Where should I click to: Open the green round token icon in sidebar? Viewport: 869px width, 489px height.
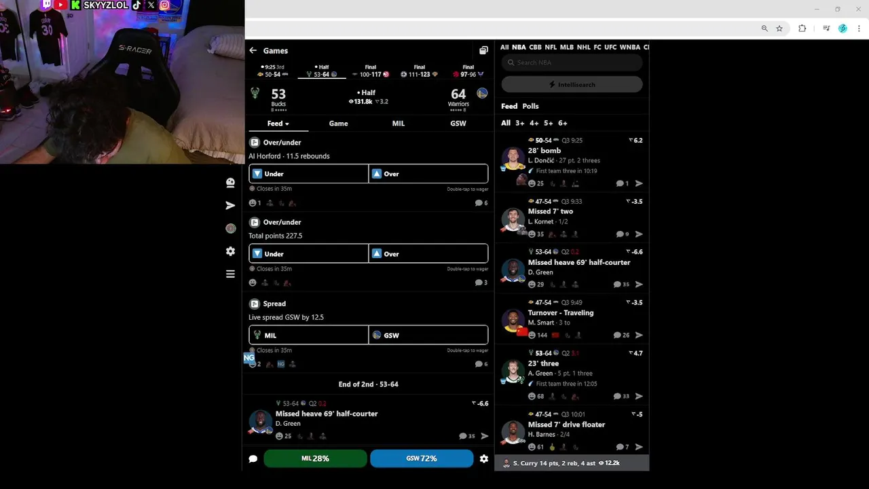pos(230,228)
